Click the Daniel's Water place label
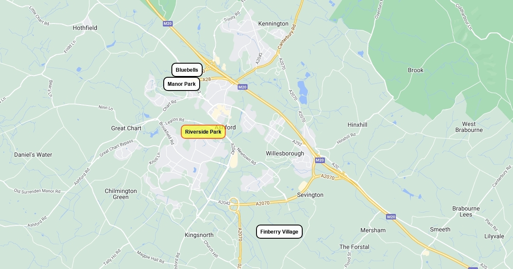513x269 pixels. tap(33, 155)
